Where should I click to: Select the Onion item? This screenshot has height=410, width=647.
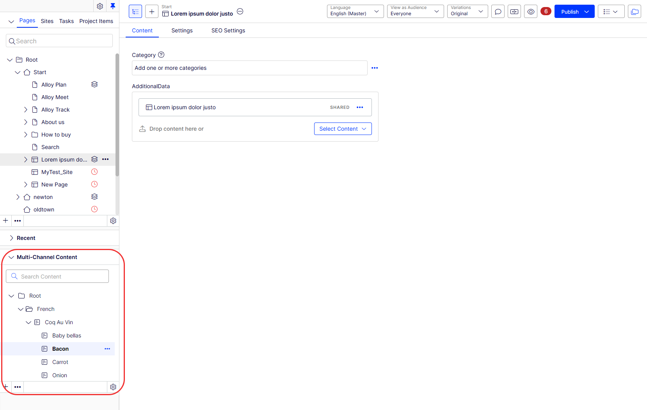60,375
